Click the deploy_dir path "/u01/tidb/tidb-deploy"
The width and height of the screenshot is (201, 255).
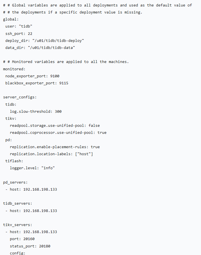coord(58,40)
